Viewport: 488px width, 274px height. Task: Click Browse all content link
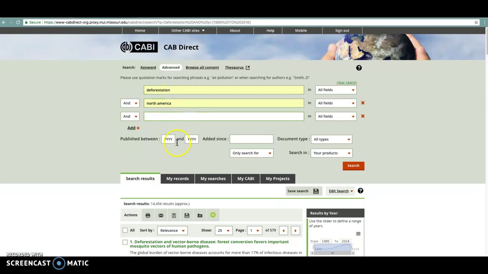click(x=202, y=67)
